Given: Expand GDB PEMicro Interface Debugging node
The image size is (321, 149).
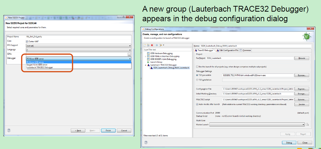Looking at the screenshot, I should (x=145, y=56).
